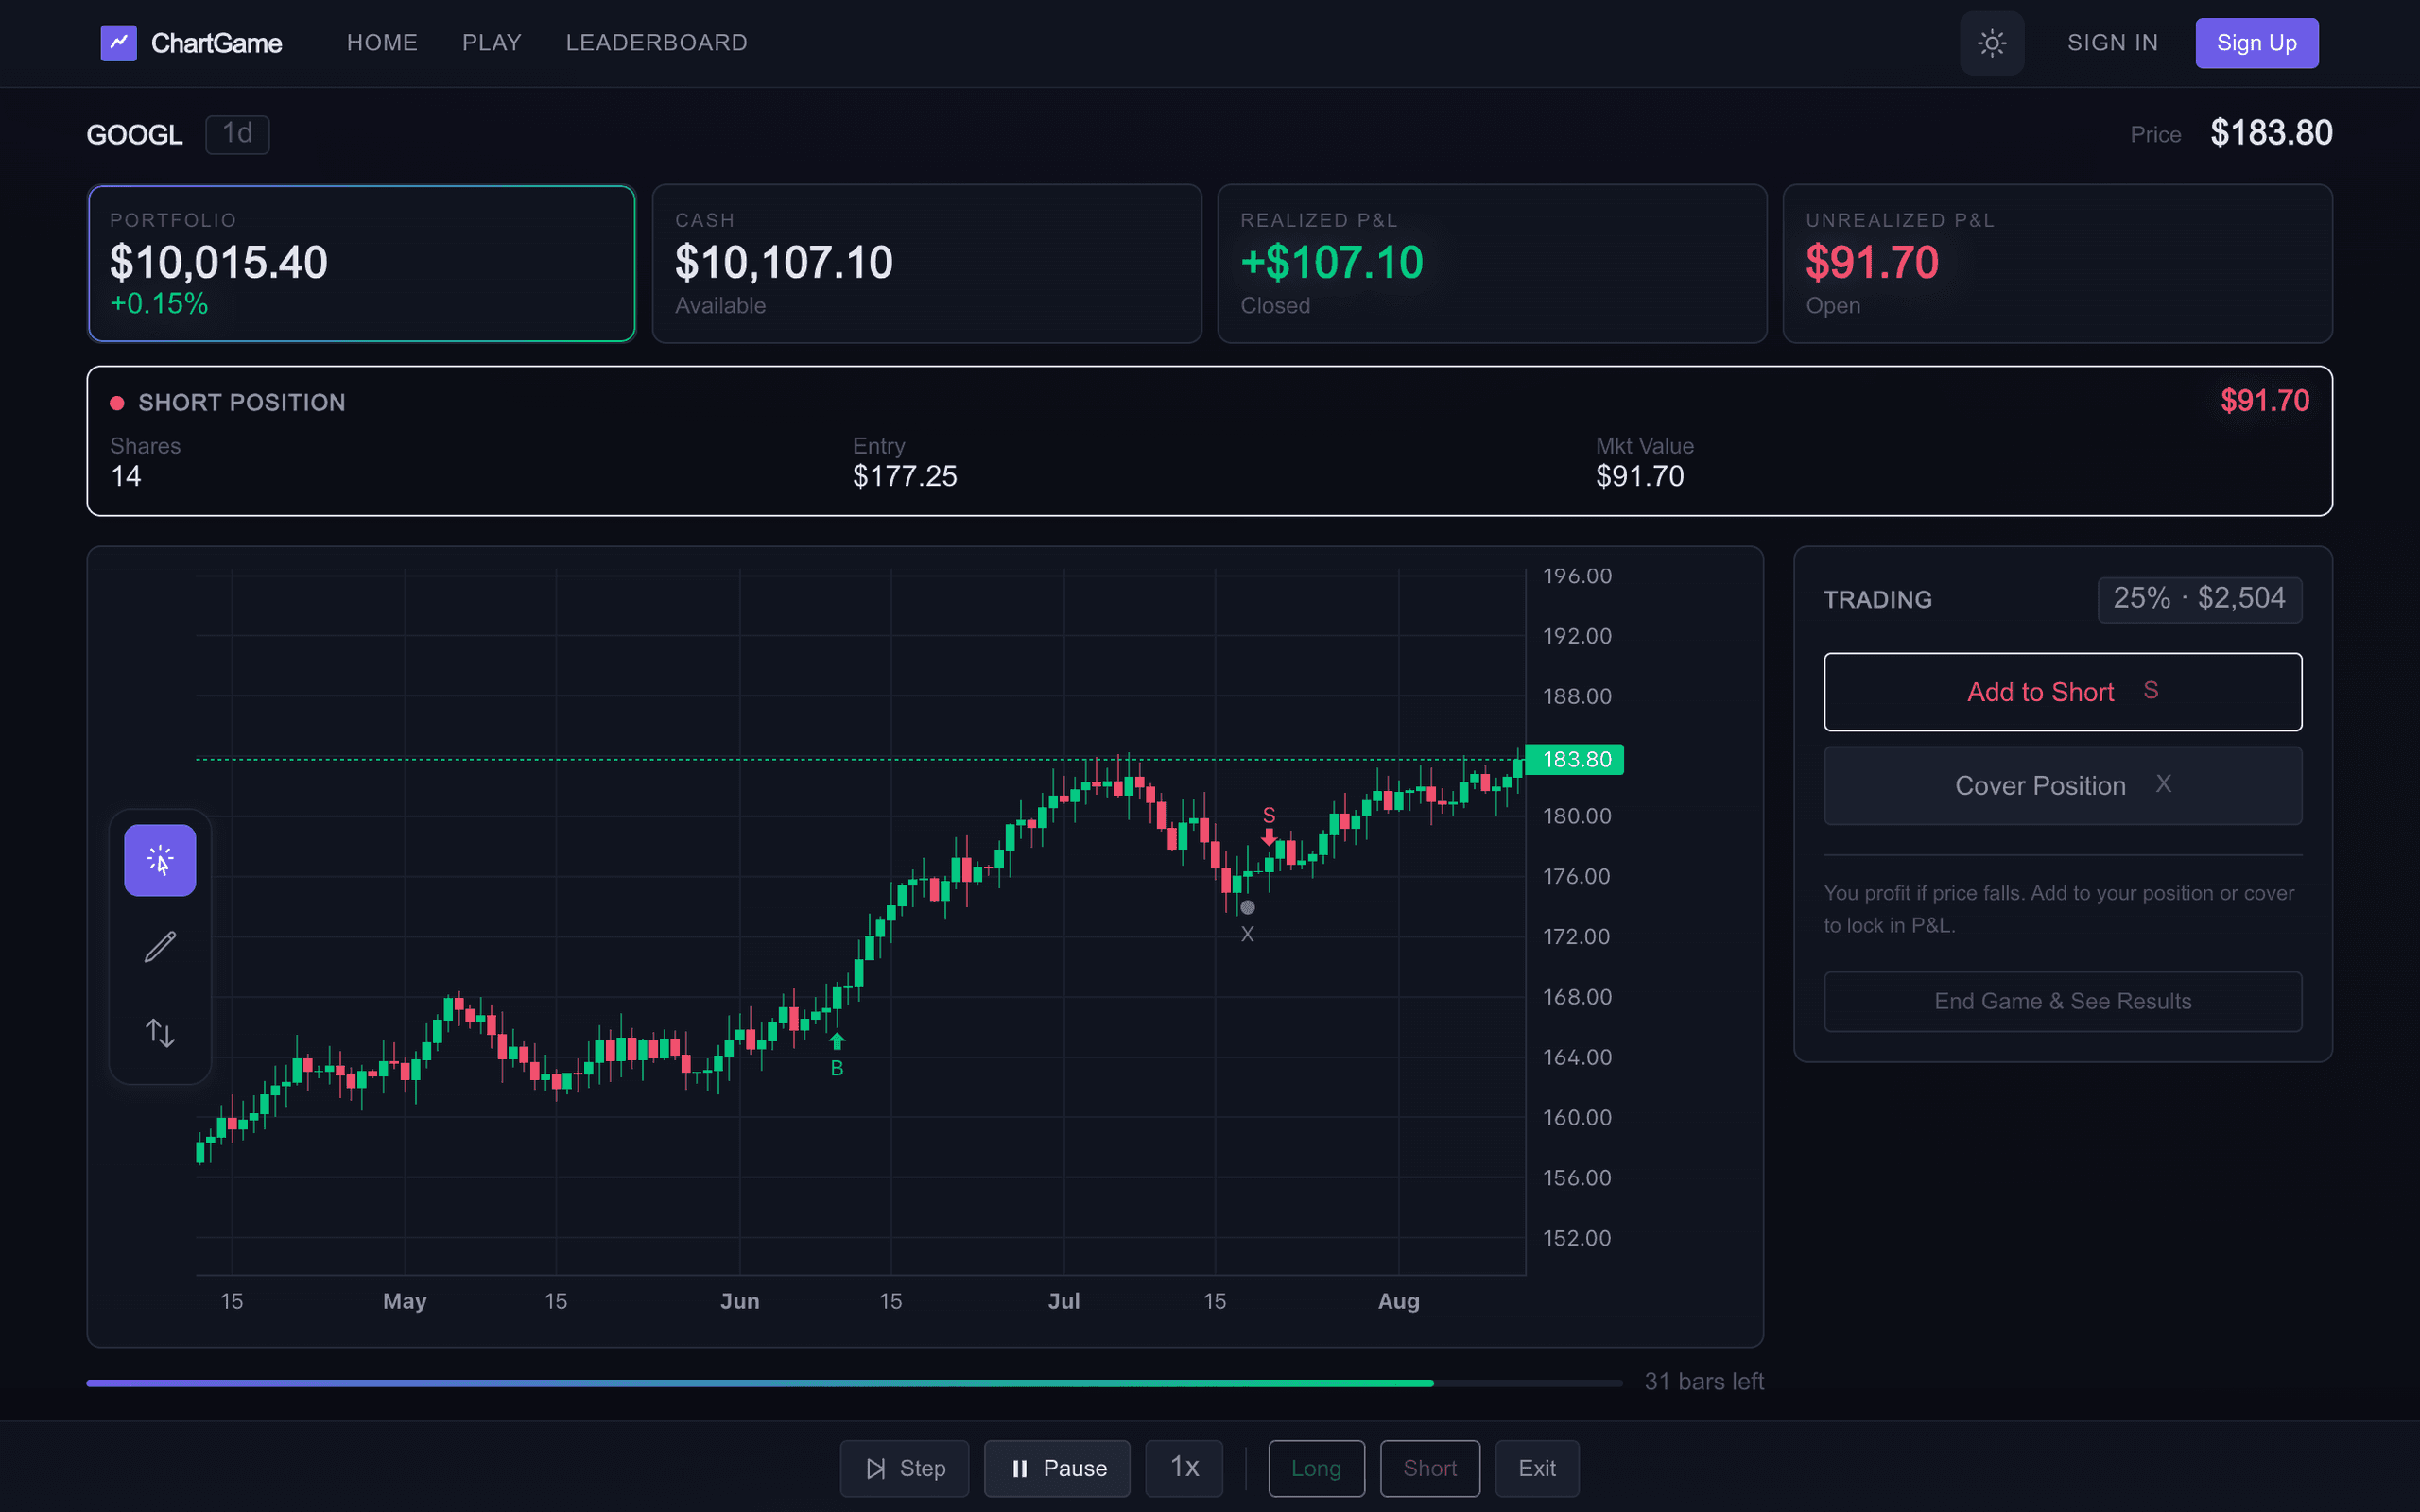Click the Step playback icon
Image resolution: width=2420 pixels, height=1512 pixels.
coord(876,1468)
